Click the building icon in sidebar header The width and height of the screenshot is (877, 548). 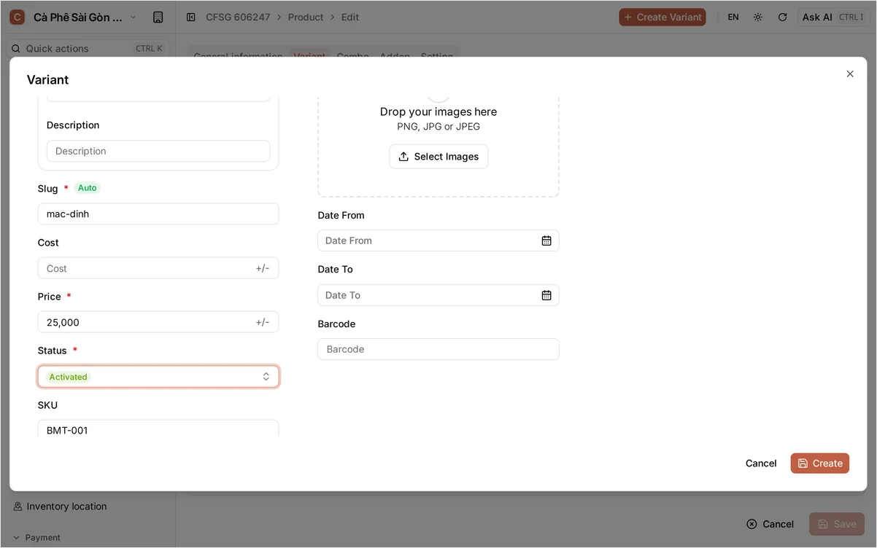pos(158,17)
